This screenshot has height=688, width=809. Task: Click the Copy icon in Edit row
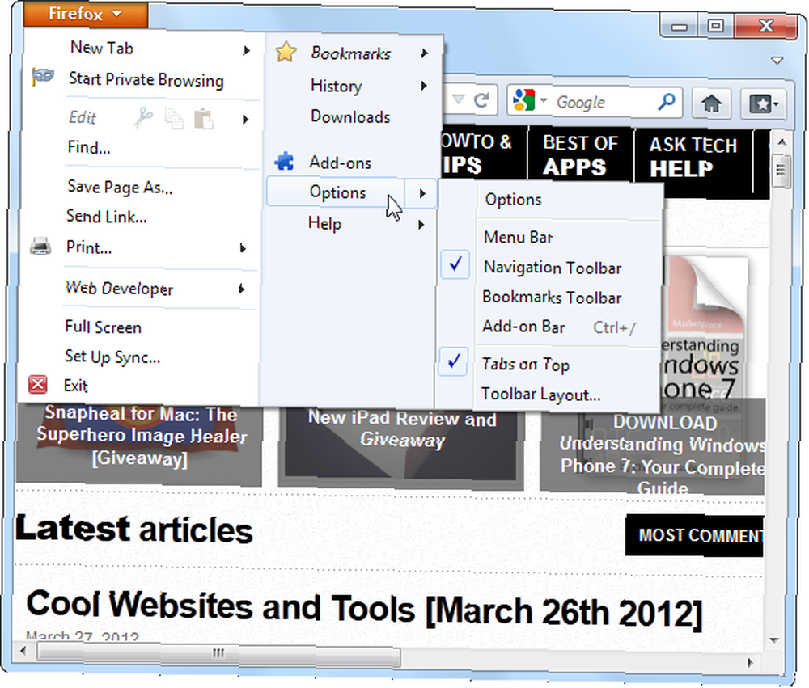(x=174, y=119)
